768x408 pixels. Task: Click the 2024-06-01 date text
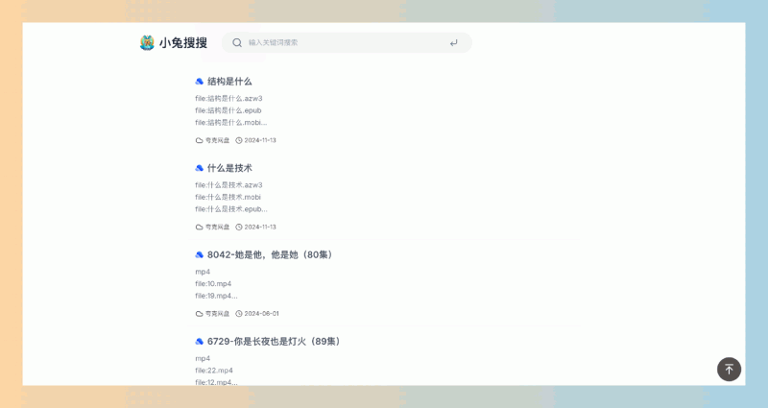point(261,314)
